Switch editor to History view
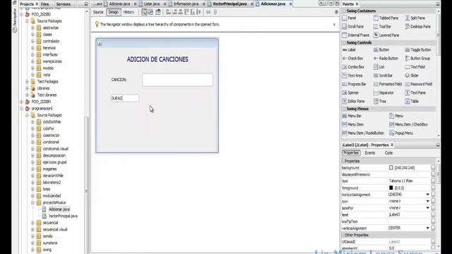Viewport: 452px width, 254px height. tap(129, 12)
